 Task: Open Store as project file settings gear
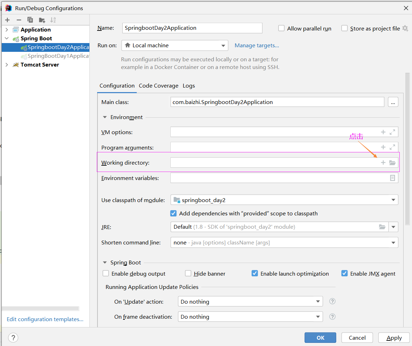(x=405, y=28)
